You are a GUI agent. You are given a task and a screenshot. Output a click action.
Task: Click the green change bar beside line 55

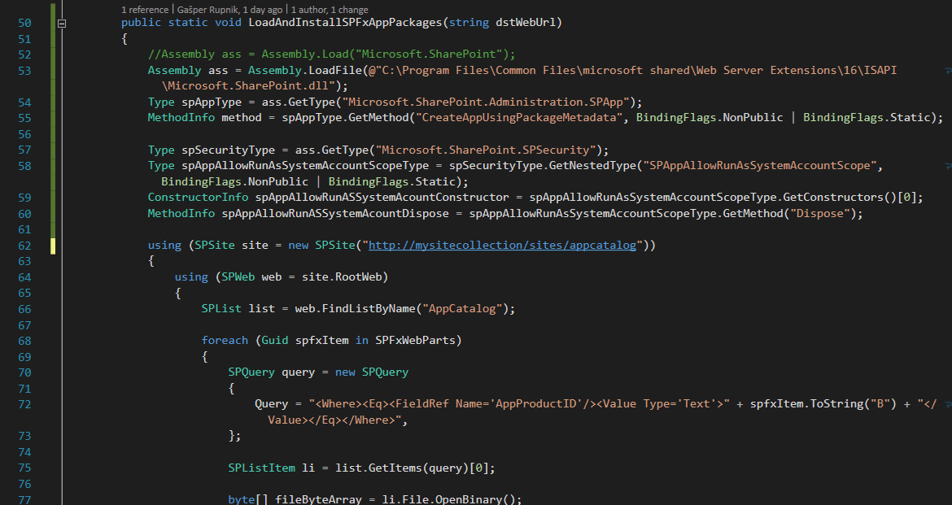[x=54, y=118]
